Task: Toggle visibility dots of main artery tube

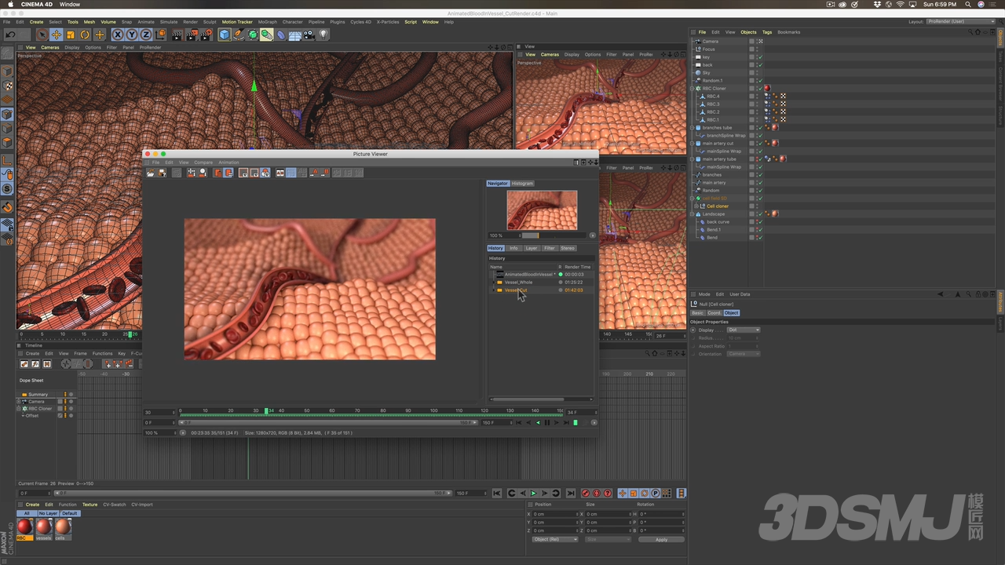Action: click(757, 159)
